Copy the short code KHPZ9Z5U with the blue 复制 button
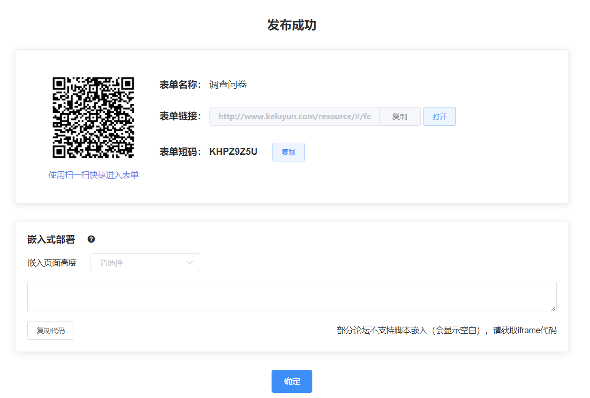The image size is (590, 398). (288, 152)
